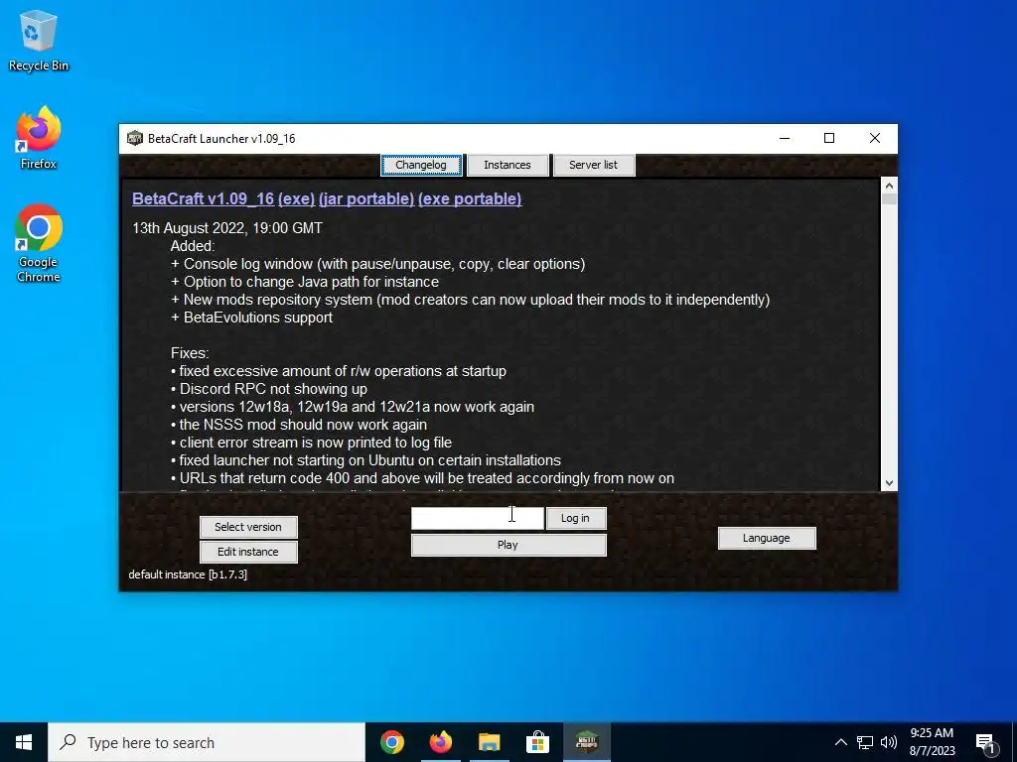Show hidden system tray icons

840,742
